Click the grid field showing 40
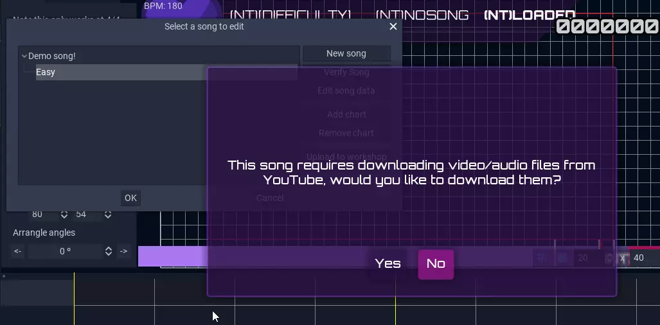Viewport: 660px width, 325px height. (x=645, y=258)
